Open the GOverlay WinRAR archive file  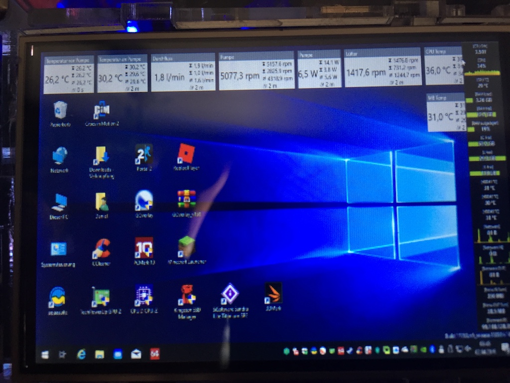point(186,203)
